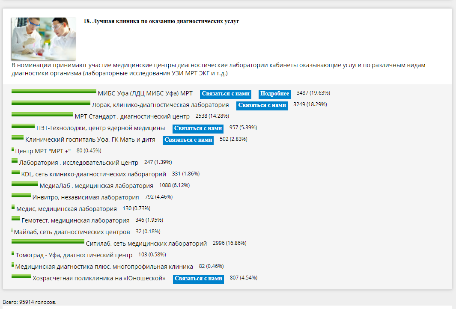Click green progress bar for МИБС-Уфа
Image resolution: width=456 pixels, height=309 pixels.
click(x=54, y=91)
